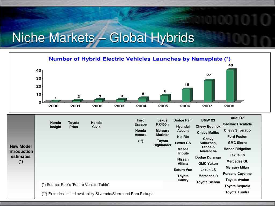Click the 'Honda Civic' entry
This screenshot has width=275, height=206.
click(96, 125)
